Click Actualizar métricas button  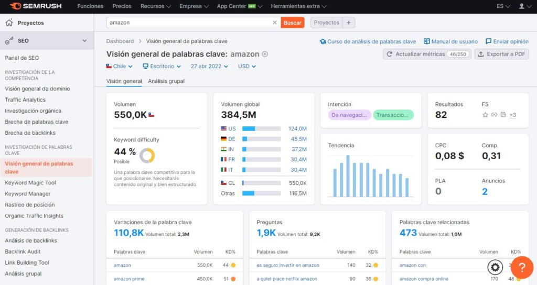coord(427,54)
